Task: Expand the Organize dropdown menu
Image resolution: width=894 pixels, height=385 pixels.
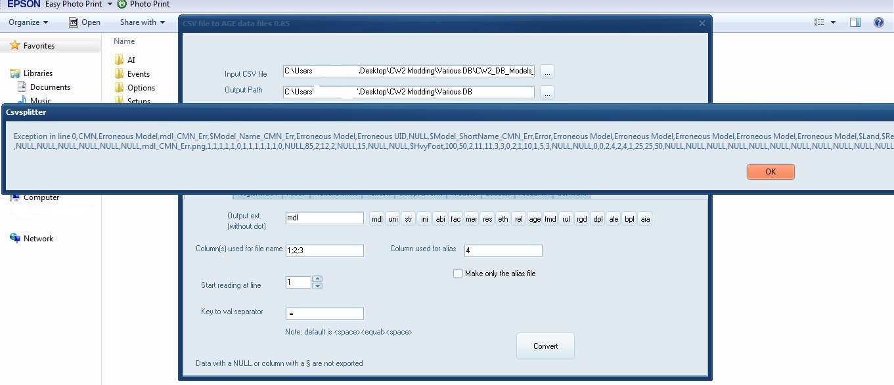Action: (x=28, y=22)
